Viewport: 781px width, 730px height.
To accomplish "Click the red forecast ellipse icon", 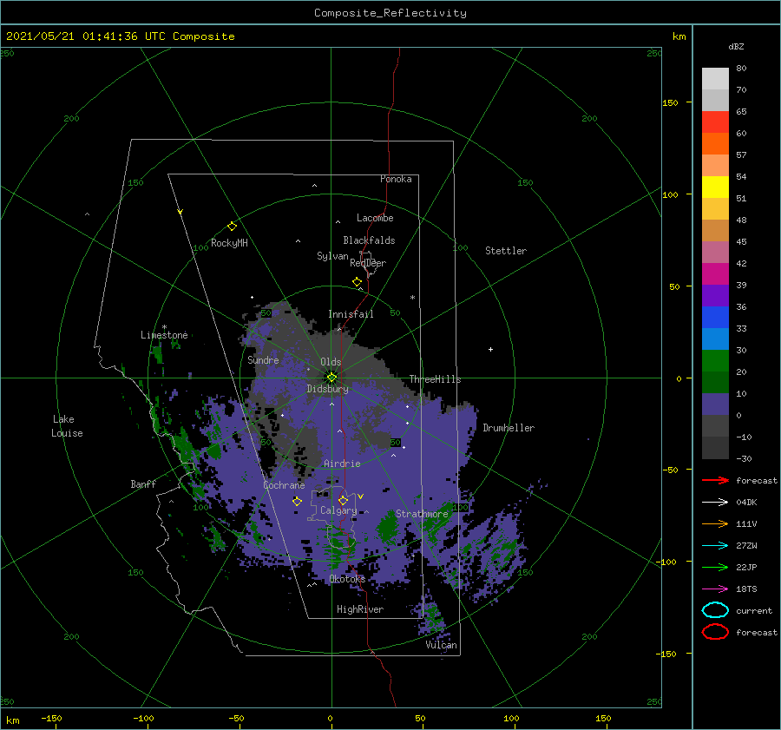I will pos(715,632).
